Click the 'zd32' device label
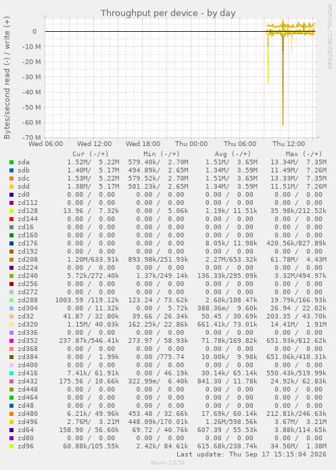336x470 pixels. click(26, 316)
